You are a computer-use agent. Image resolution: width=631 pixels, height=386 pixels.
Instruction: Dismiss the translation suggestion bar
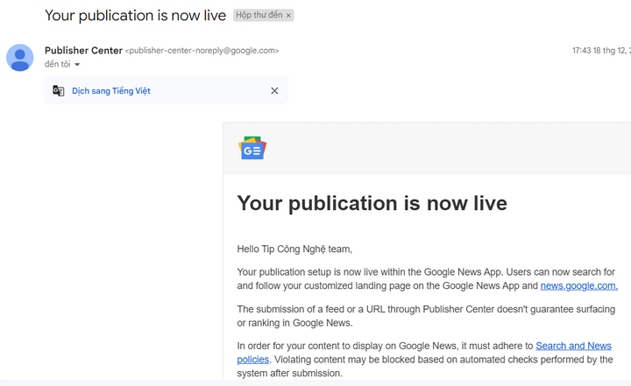coord(274,91)
